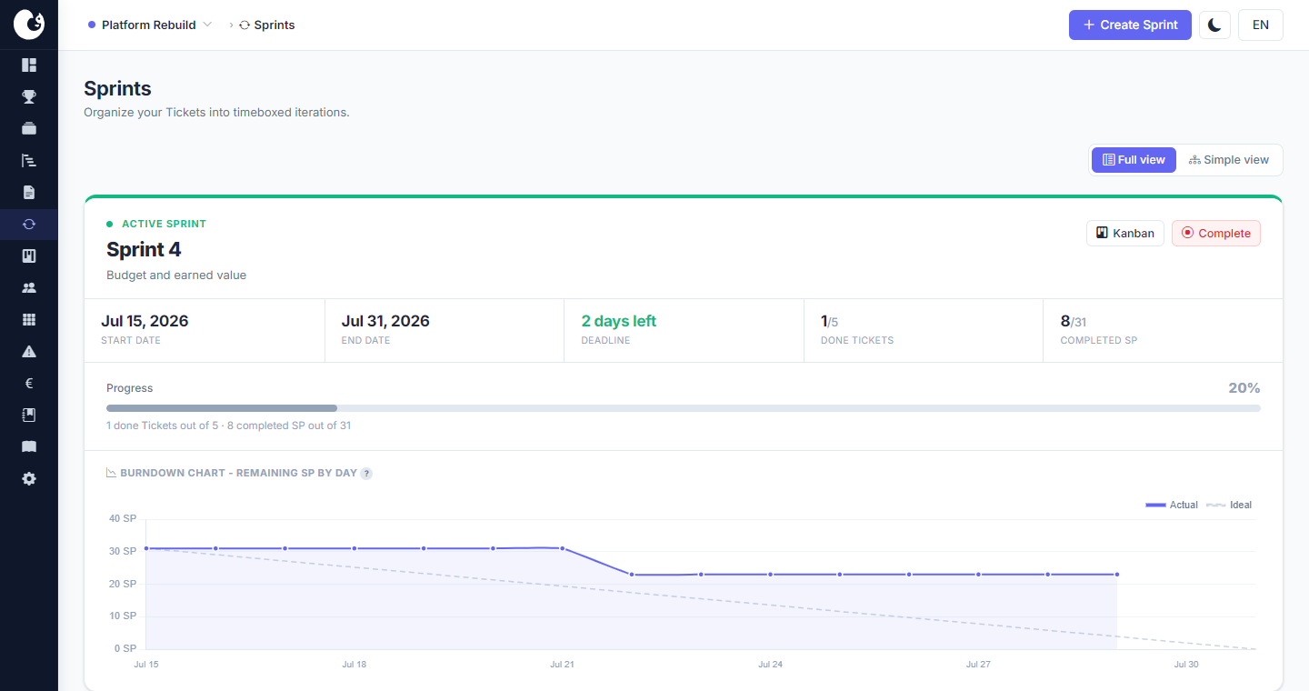Select the Full view option

[1134, 160]
